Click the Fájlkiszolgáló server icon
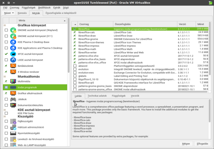 tap(13, 121)
